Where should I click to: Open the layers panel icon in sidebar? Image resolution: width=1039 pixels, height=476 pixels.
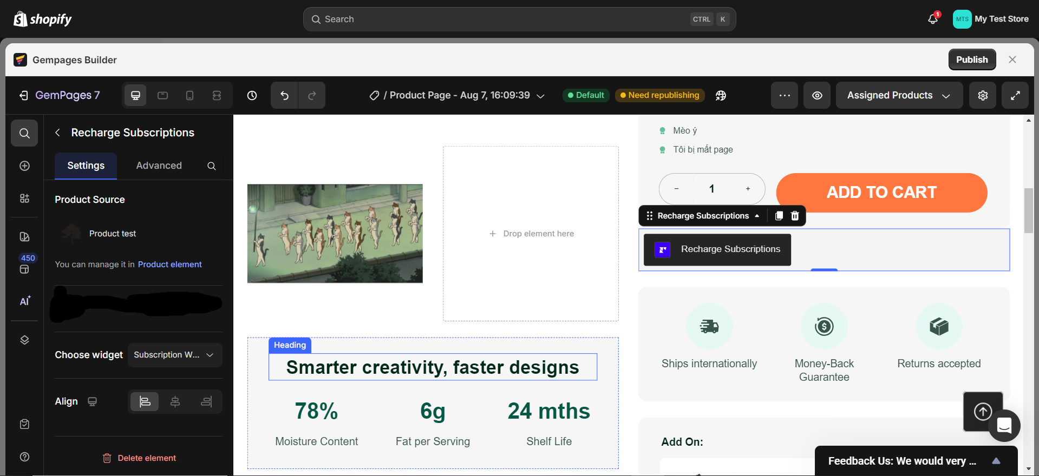[x=24, y=340]
